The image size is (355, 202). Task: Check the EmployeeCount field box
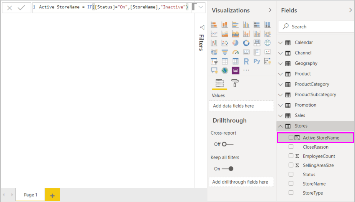(x=291, y=156)
